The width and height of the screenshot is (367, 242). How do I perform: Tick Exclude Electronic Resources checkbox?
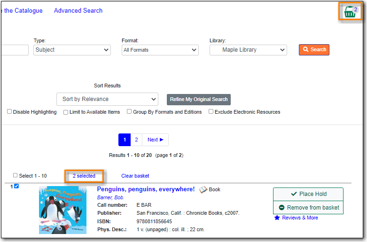211,112
